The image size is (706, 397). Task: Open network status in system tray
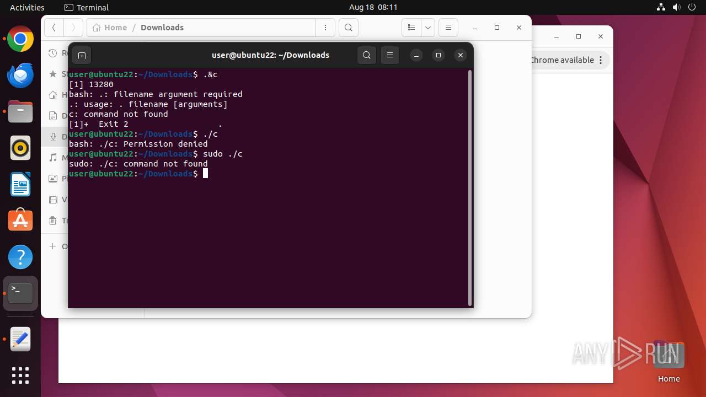[x=661, y=8]
